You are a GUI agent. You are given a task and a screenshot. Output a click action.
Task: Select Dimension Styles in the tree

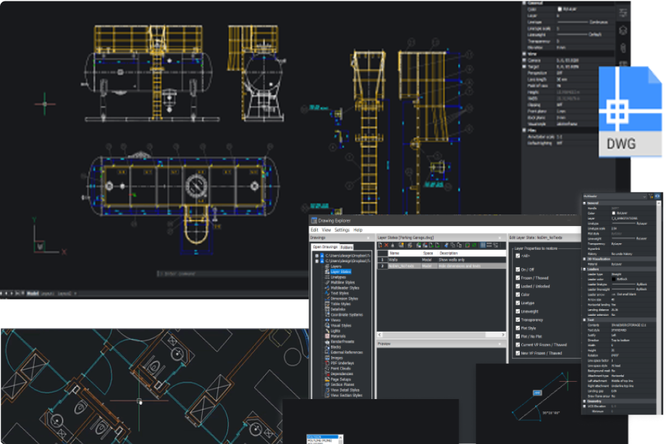345,298
